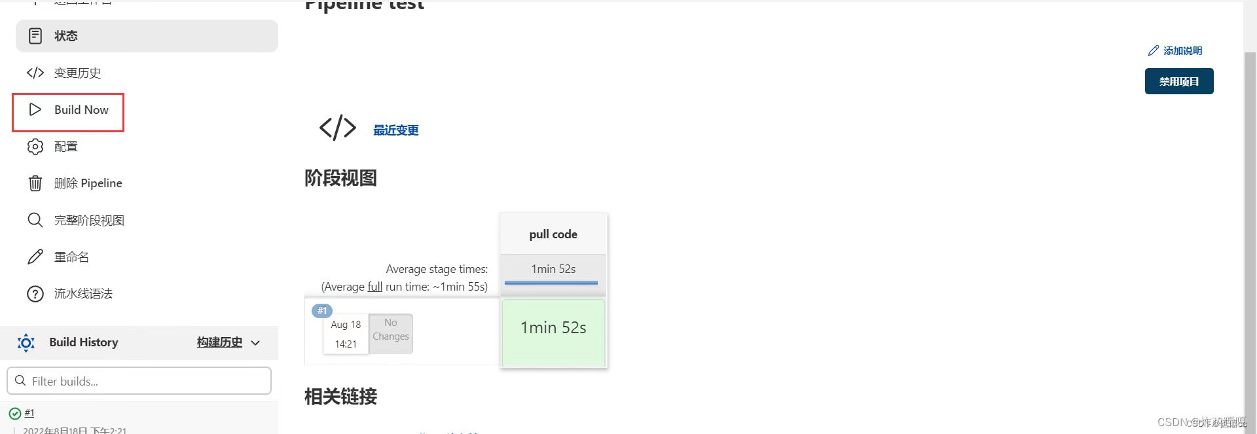Open the 最近变更 link
Screen dimensions: 1257x434
pos(395,130)
